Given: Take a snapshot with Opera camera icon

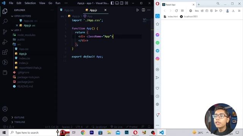Looking at the screenshot, I should pyautogui.click(x=207, y=11).
